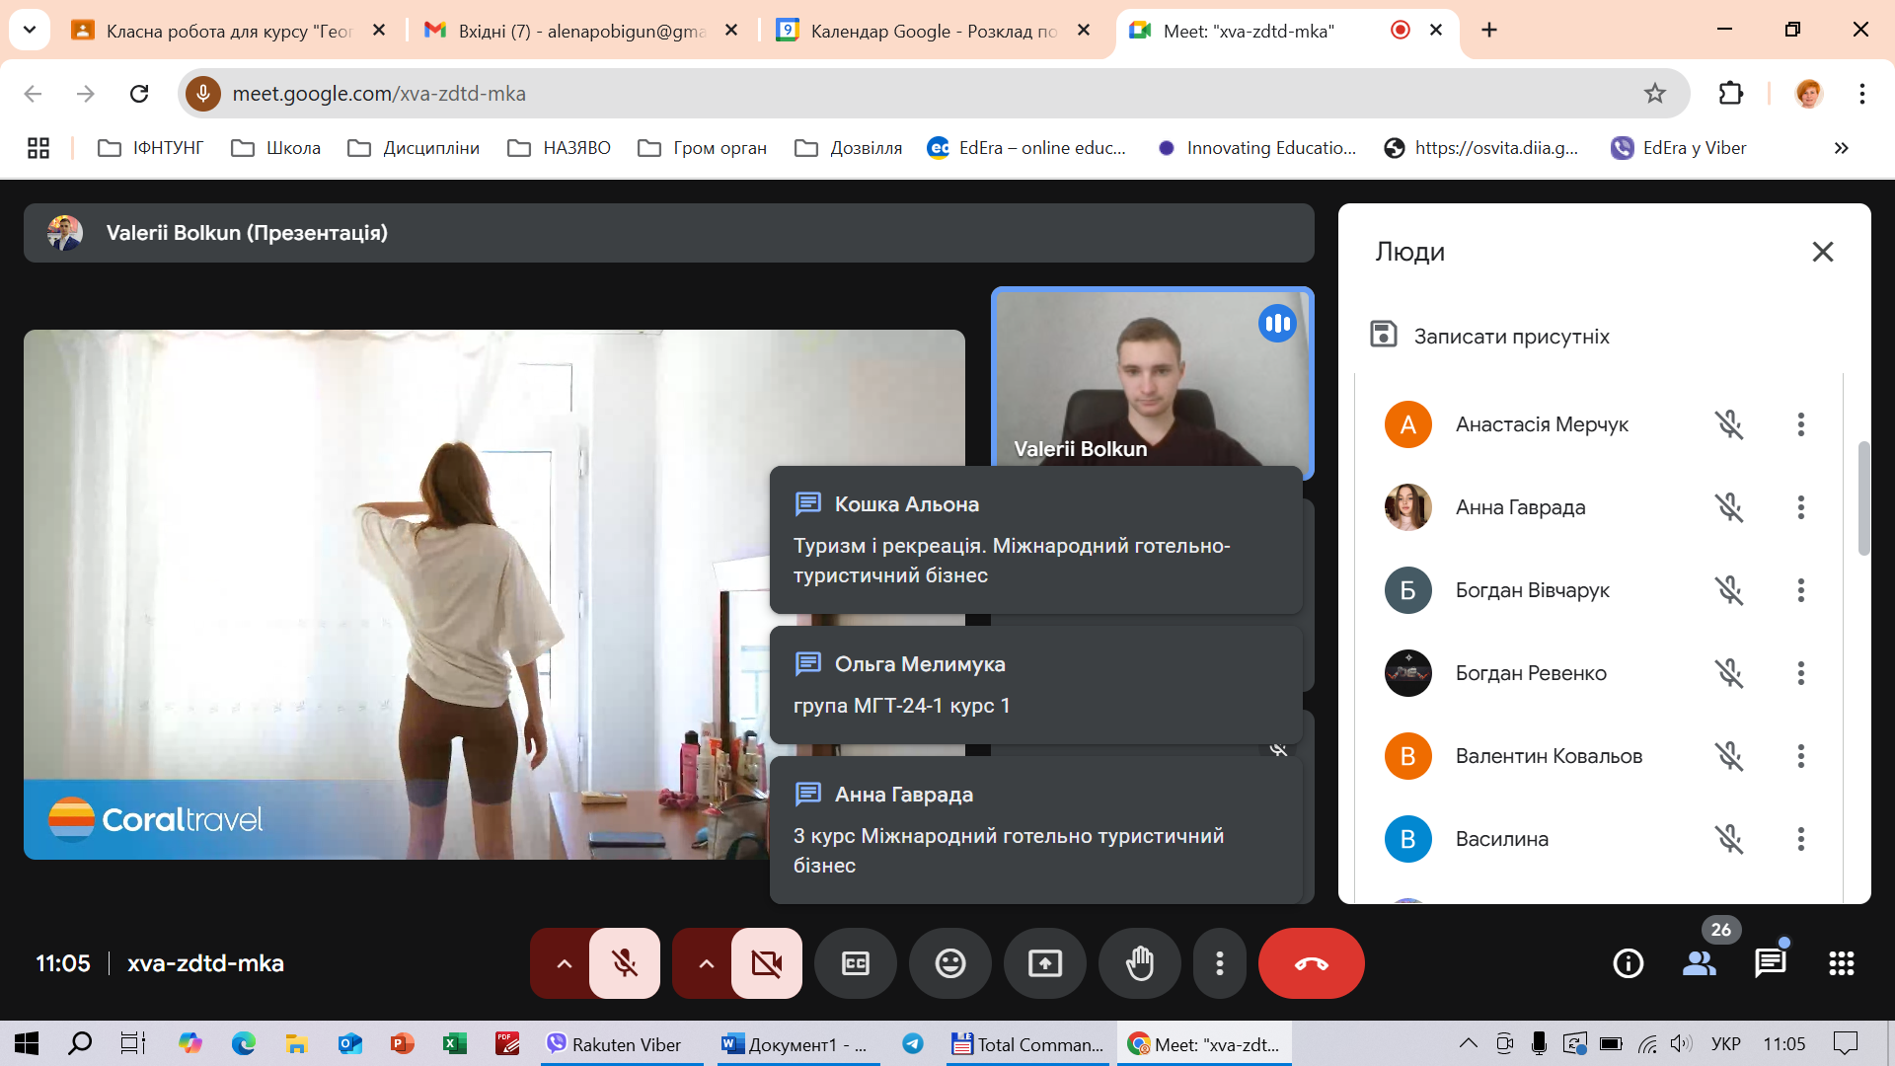Open more options for Анна Гаврада
1895x1066 pixels.
(1800, 507)
